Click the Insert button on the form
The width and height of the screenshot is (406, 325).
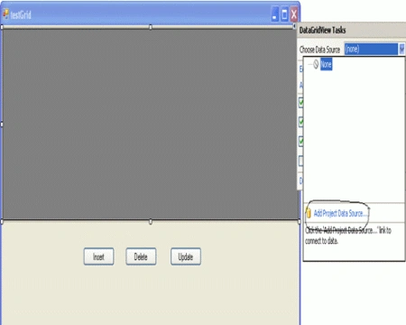[98, 256]
